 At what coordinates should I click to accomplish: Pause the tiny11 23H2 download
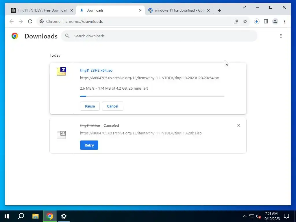pyautogui.click(x=90, y=106)
